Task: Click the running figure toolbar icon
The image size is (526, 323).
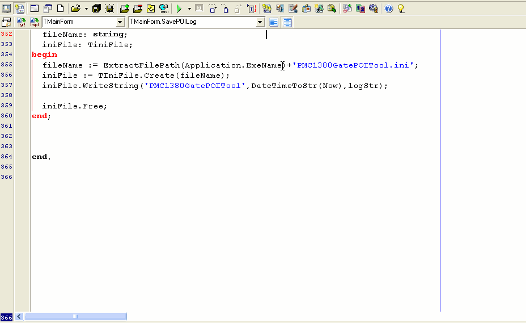Action: point(319,9)
